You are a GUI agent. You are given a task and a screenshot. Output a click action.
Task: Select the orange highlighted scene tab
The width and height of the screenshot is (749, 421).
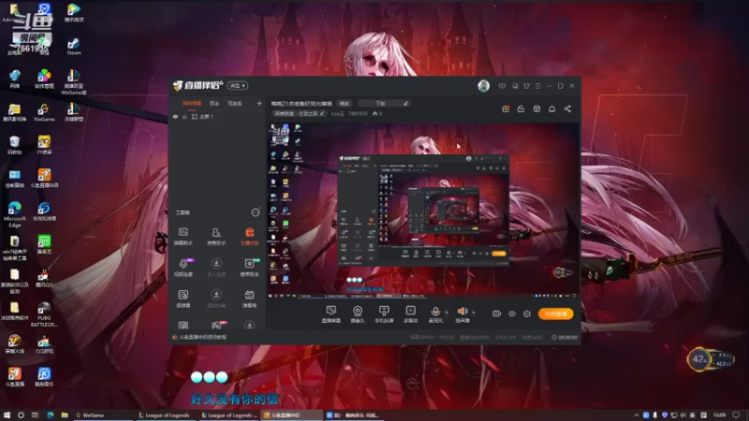click(192, 104)
